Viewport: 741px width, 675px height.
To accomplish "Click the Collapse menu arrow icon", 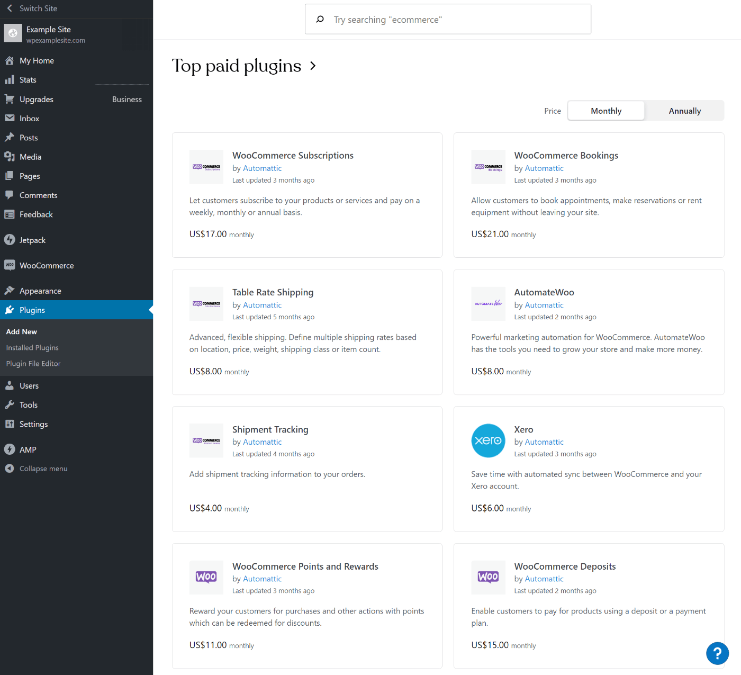I will [10, 469].
